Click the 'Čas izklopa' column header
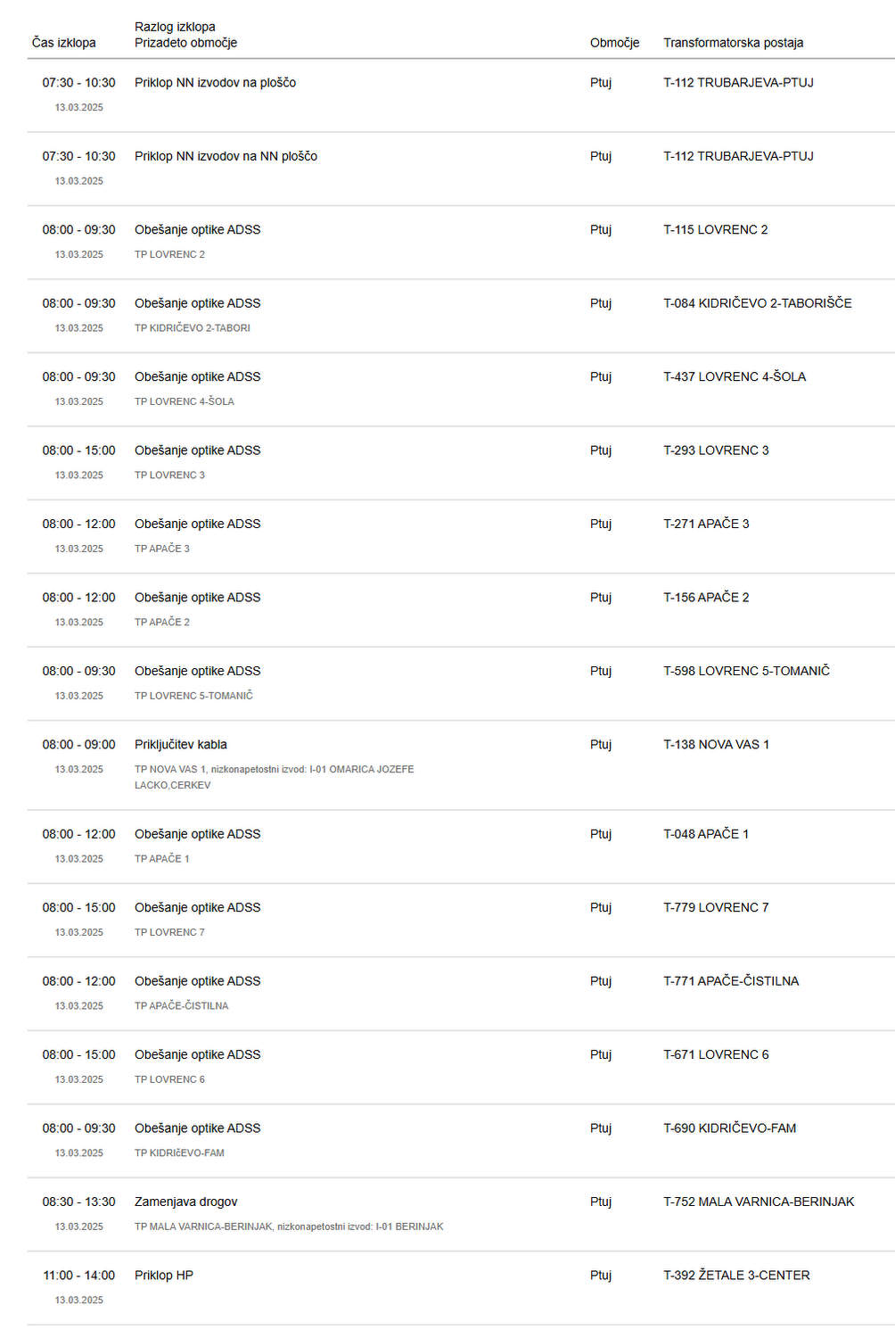The height and width of the screenshot is (1338, 895). pos(64,43)
